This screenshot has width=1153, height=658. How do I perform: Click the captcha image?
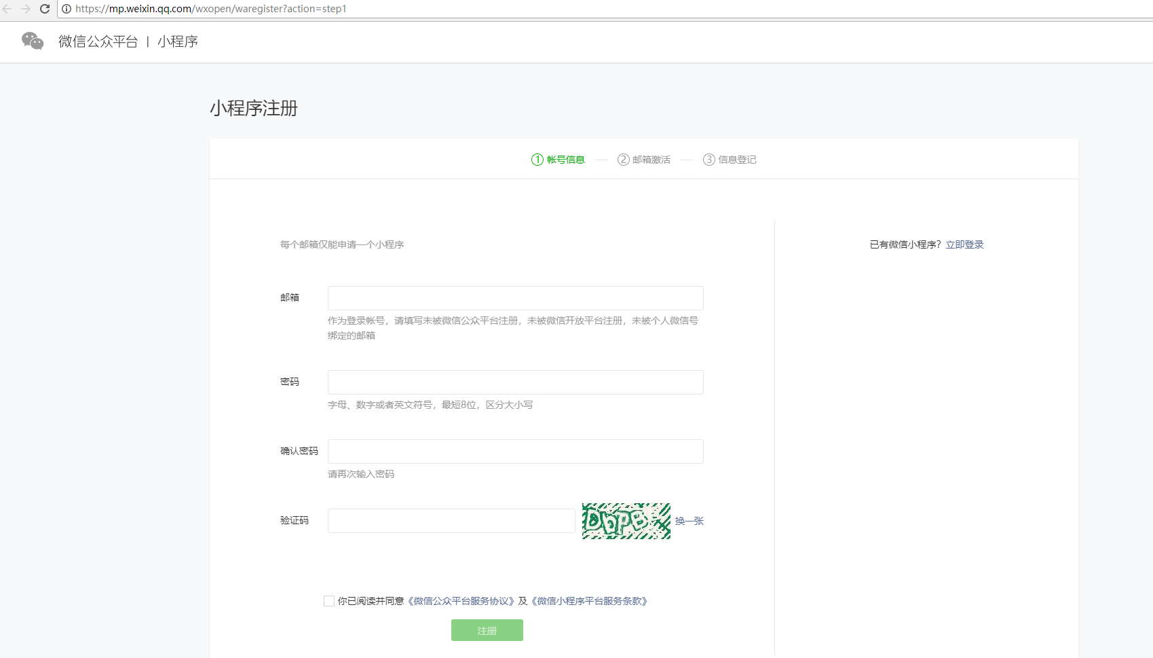(626, 521)
